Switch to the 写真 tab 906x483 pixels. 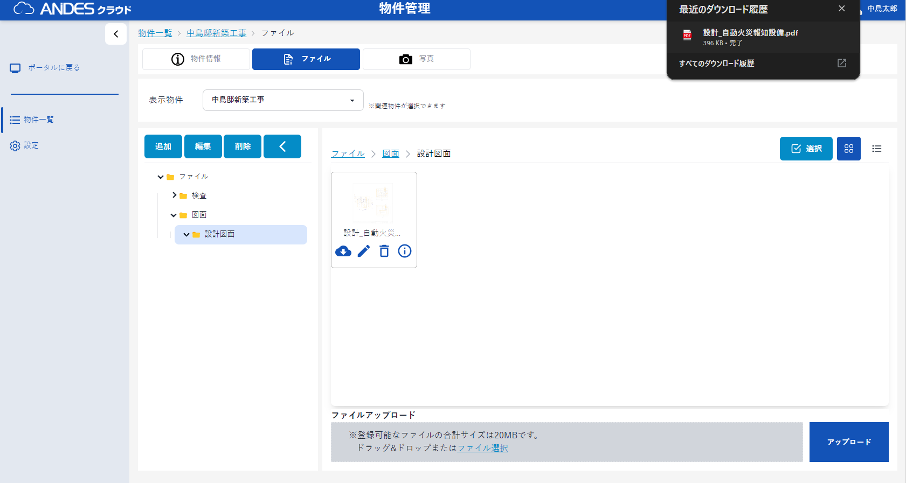pos(416,59)
